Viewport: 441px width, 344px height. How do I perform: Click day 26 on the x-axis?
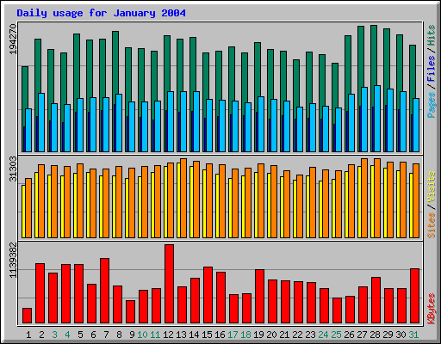click(x=349, y=335)
